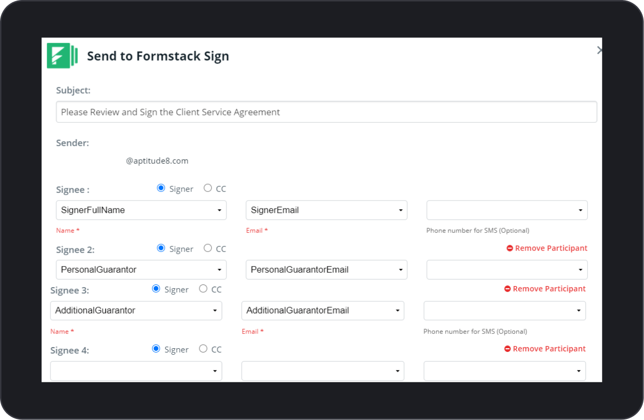
Task: Open the AdditionalGuarantorEmail dropdown
Action: point(323,310)
